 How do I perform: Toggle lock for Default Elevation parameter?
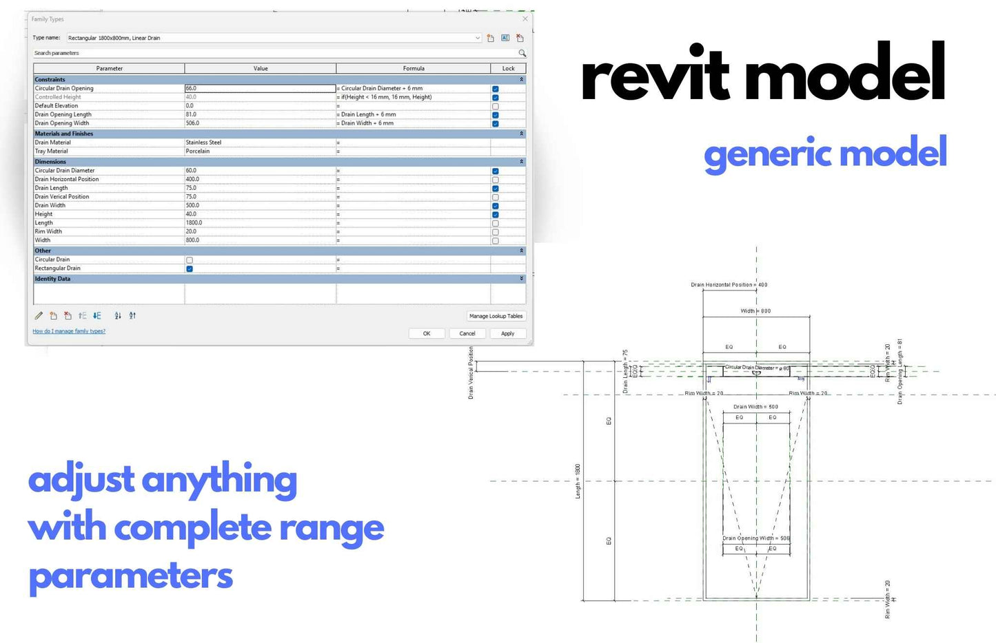tap(495, 107)
